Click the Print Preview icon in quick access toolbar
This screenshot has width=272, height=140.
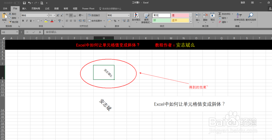tap(42, 3)
